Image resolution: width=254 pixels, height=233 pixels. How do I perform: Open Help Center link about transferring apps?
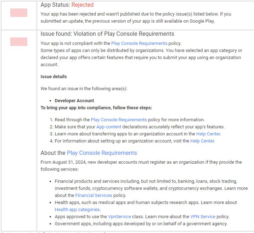(208, 134)
